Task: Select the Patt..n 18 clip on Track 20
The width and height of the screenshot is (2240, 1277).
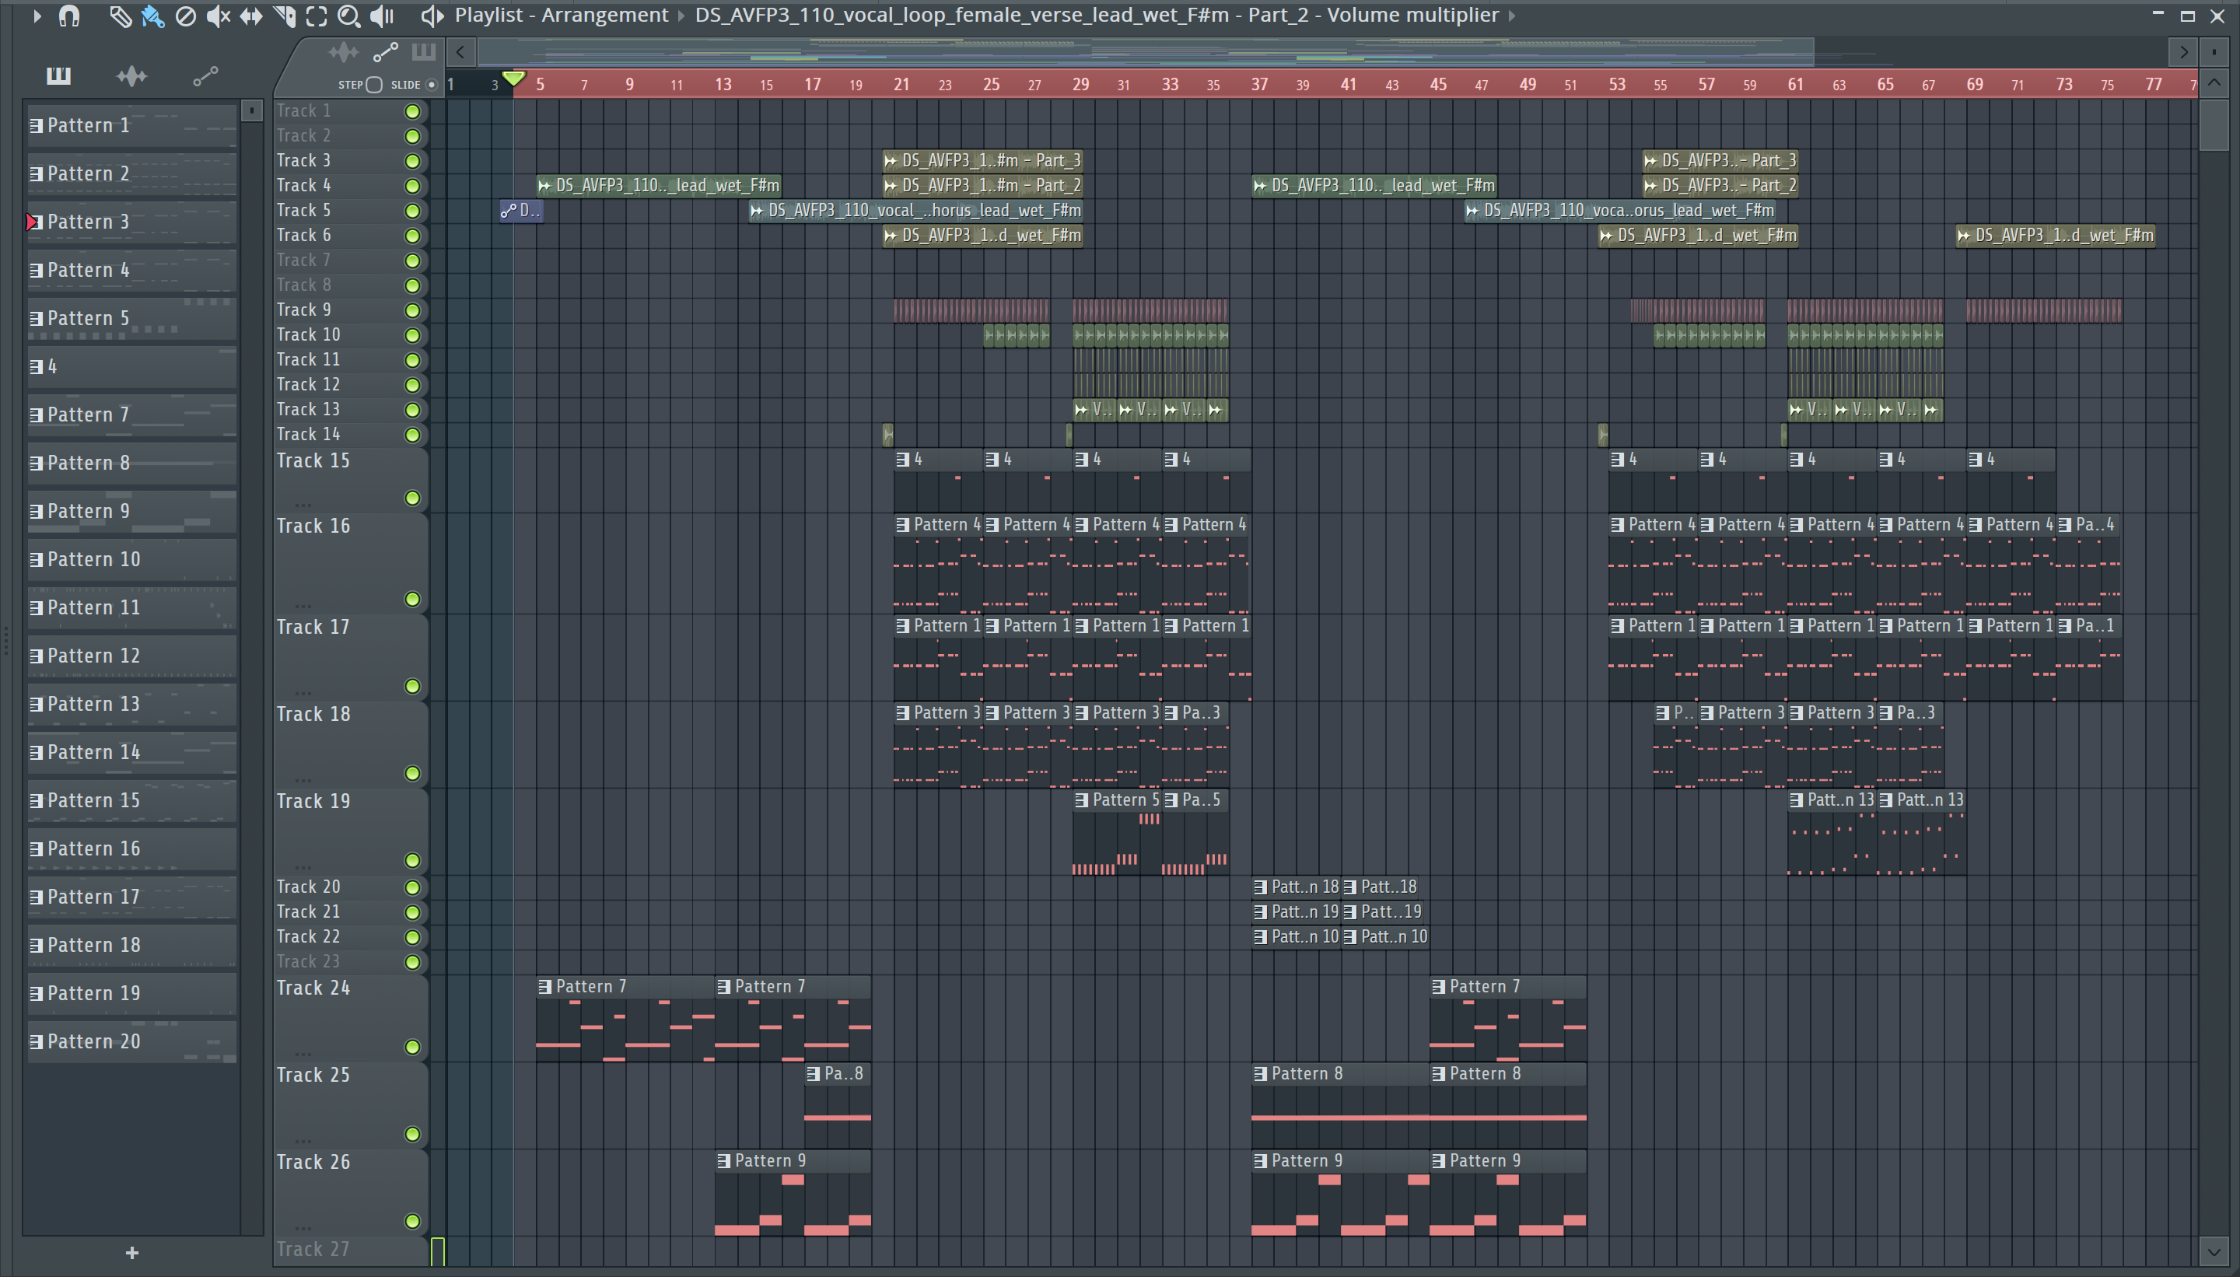Action: pos(1297,887)
